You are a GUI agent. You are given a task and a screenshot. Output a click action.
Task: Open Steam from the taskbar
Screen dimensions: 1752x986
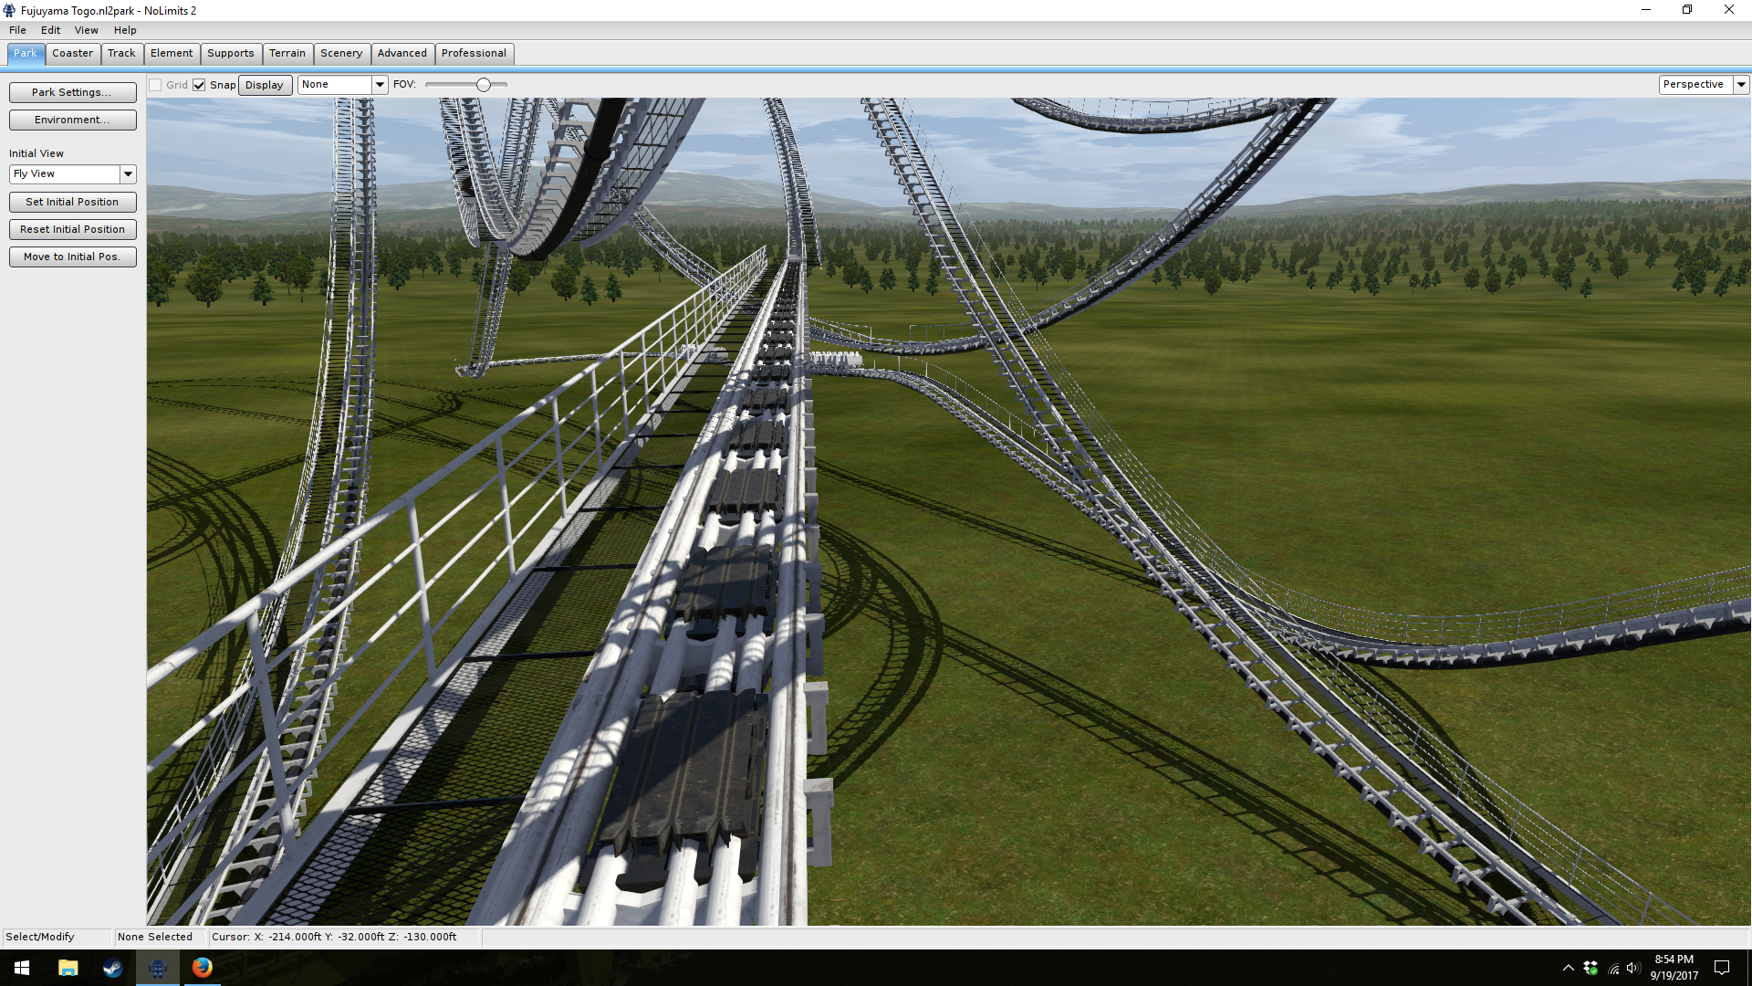112,968
